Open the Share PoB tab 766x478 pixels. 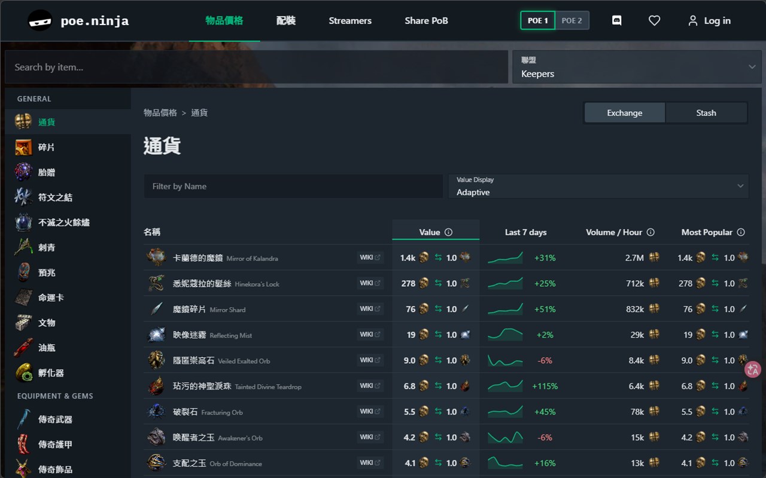[x=426, y=20]
